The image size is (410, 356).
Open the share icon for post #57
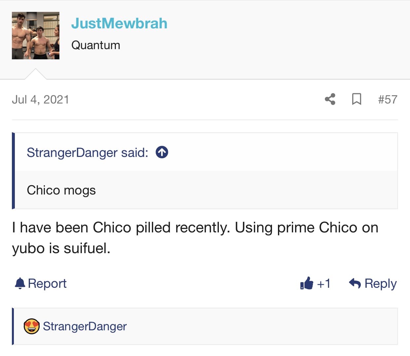pyautogui.click(x=330, y=99)
